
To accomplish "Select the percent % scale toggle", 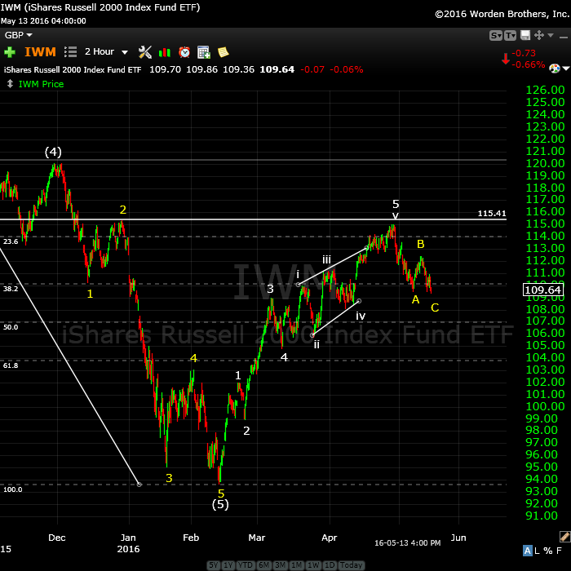I will [x=548, y=551].
